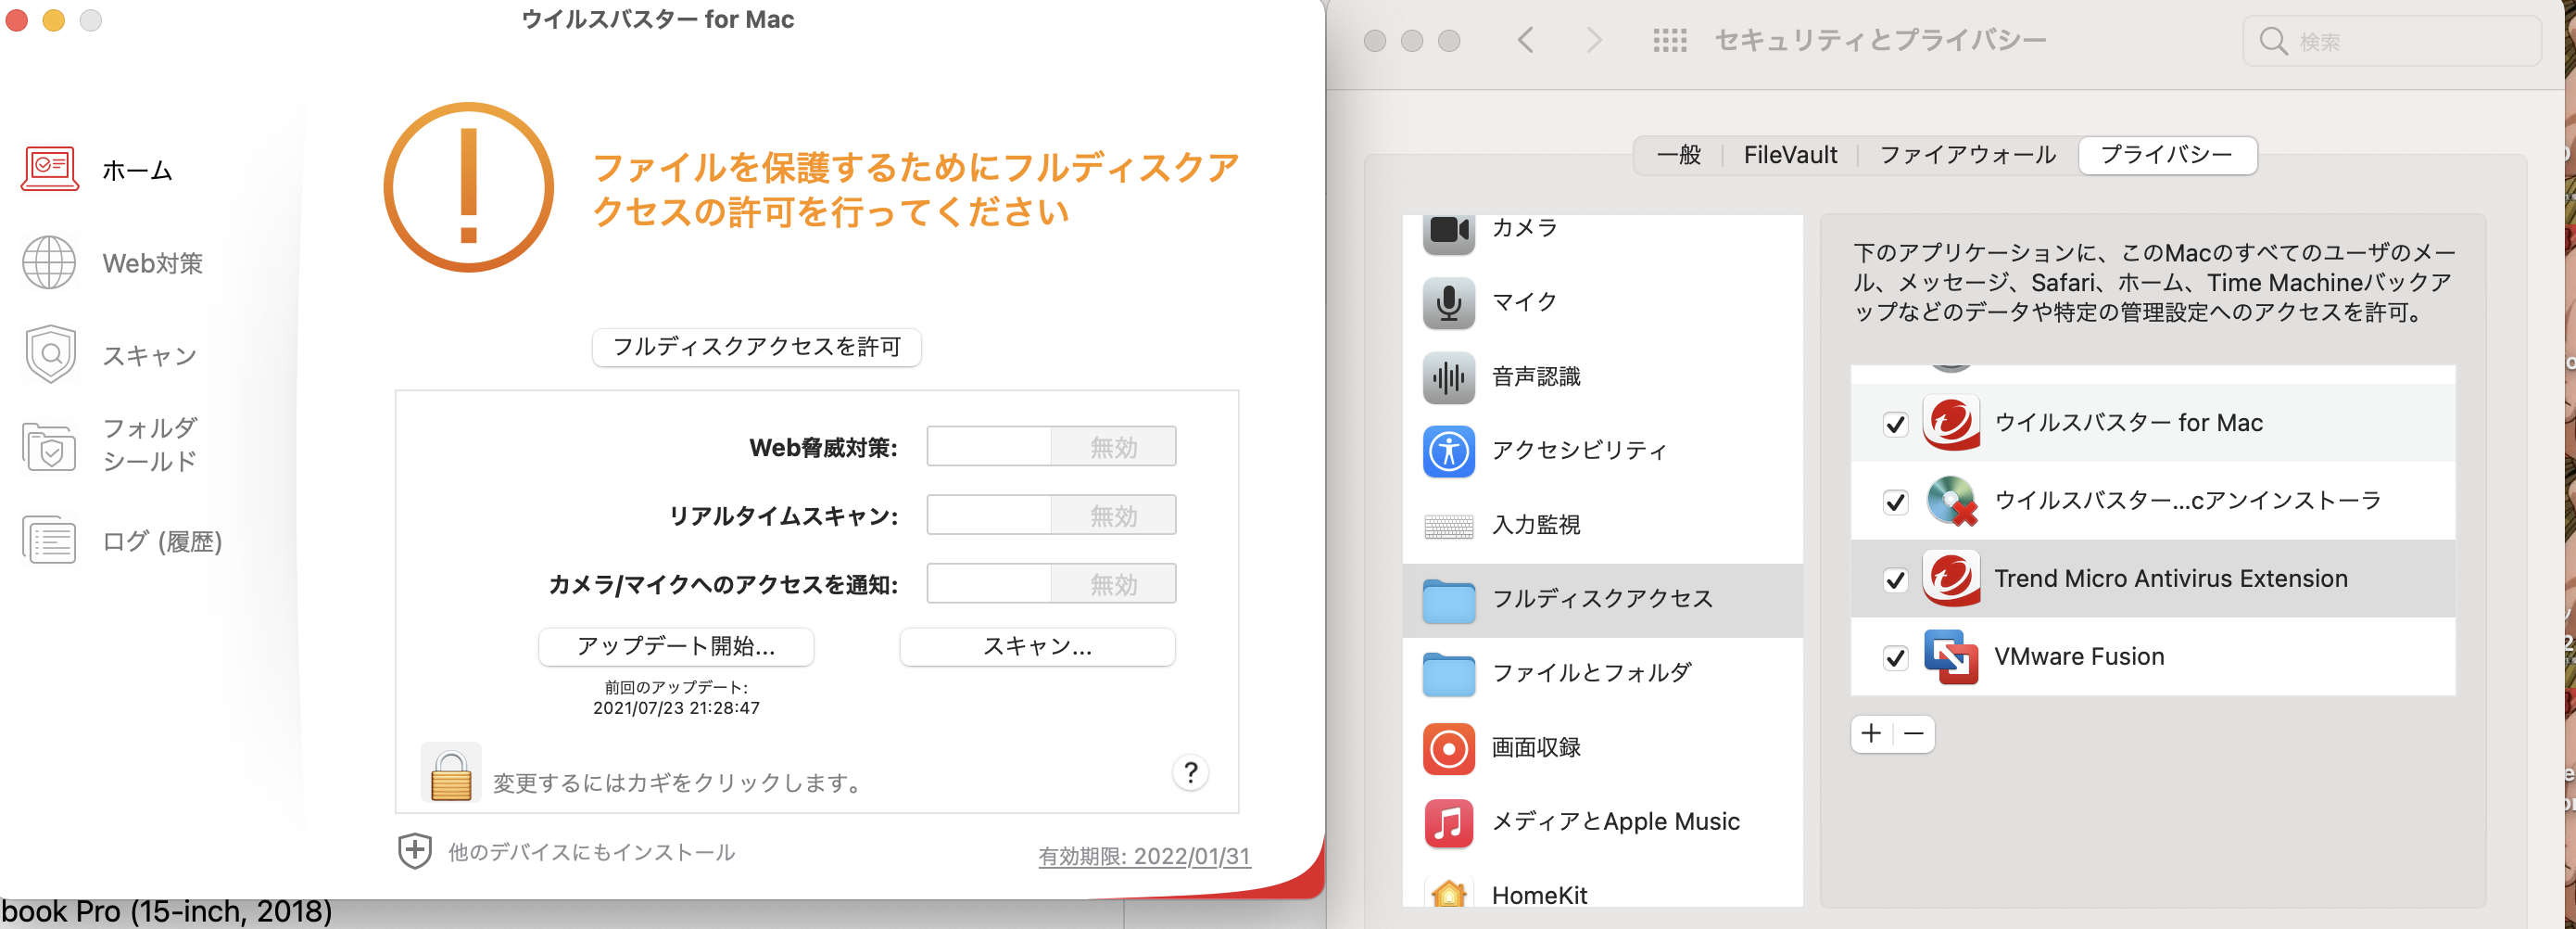Click スキャン... button in home panel
Screen dimensions: 2576x929
tap(1037, 647)
